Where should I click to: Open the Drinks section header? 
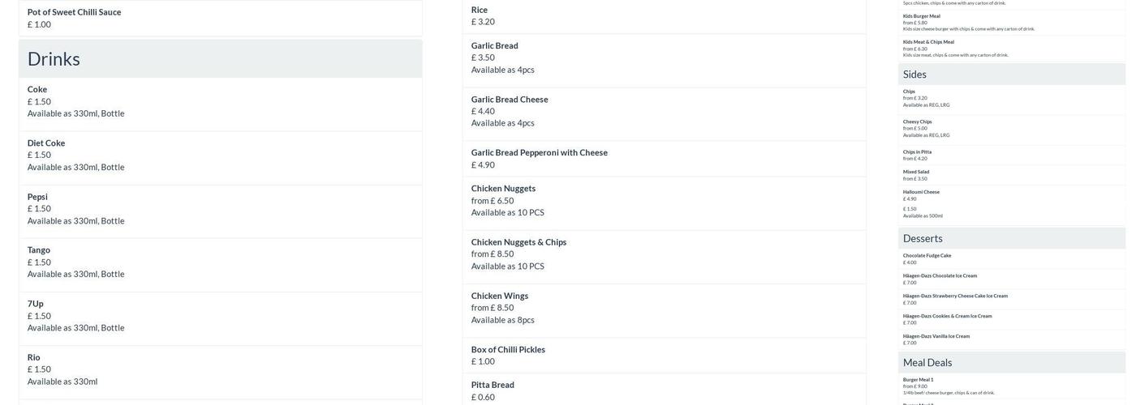(54, 59)
